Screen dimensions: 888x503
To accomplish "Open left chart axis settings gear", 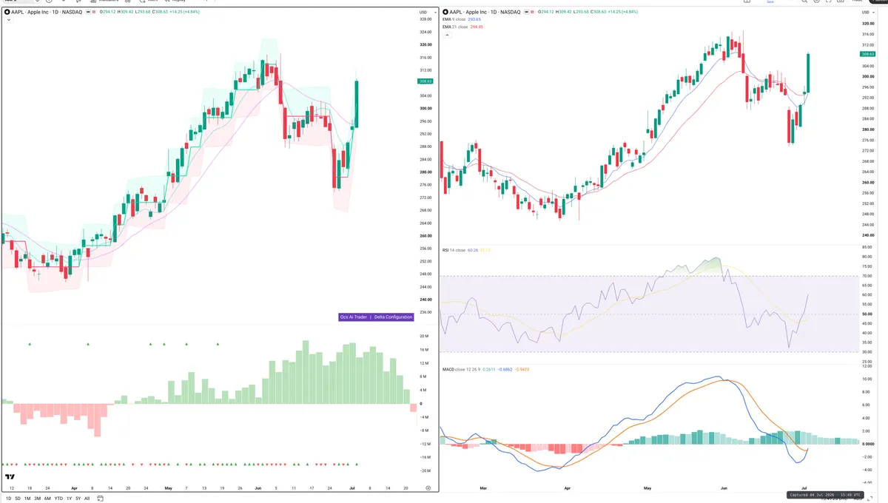I will [428, 488].
